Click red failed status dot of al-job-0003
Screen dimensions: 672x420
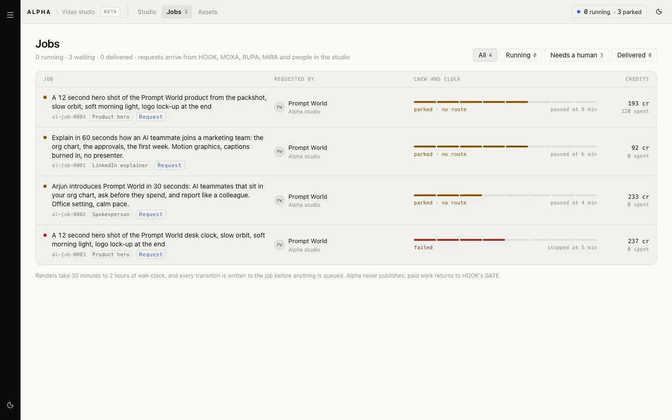[x=45, y=235]
